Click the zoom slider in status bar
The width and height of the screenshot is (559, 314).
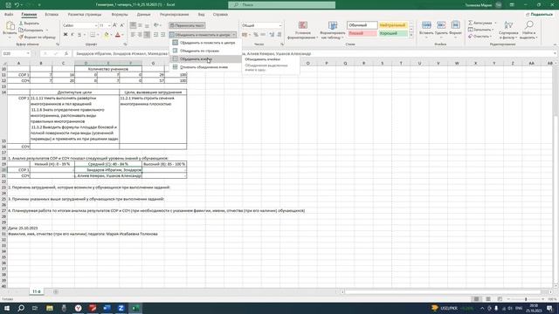(526, 299)
